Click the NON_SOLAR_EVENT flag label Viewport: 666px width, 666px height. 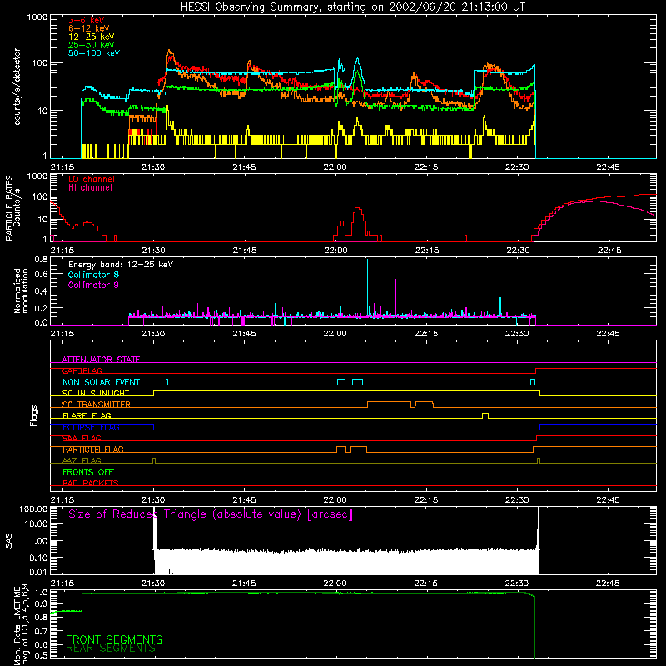pyautogui.click(x=101, y=382)
